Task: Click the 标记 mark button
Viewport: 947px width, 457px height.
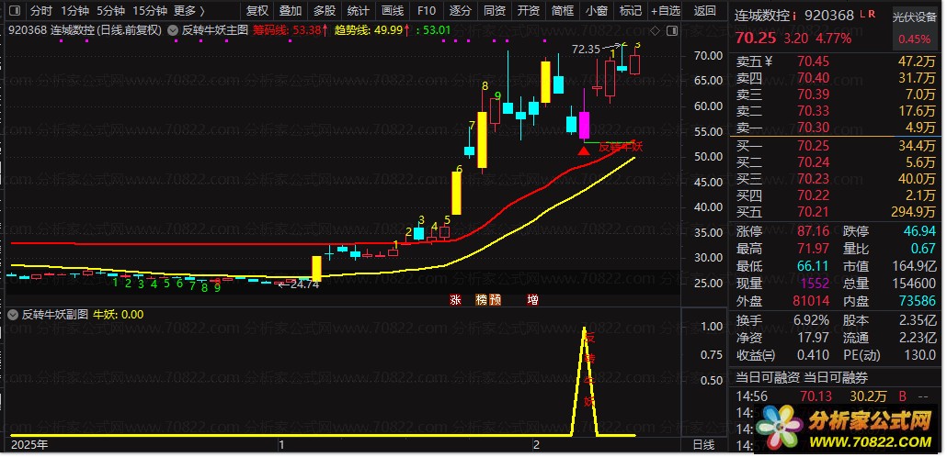Action: click(x=631, y=10)
